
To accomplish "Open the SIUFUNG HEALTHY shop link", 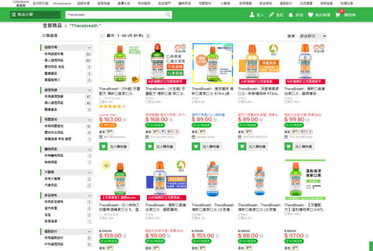I will tap(256, 137).
